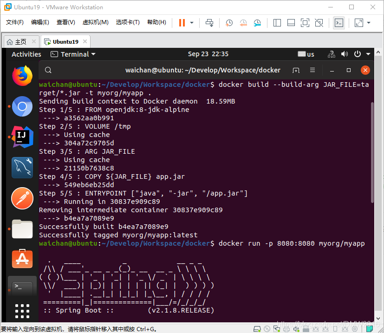Toggle the console view button
The width and height of the screenshot is (384, 333).
point(339,23)
